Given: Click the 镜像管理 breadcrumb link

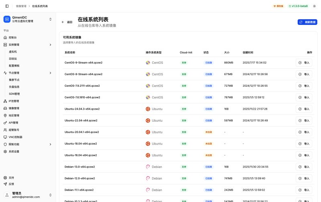Looking at the screenshot, I should point(21,6).
